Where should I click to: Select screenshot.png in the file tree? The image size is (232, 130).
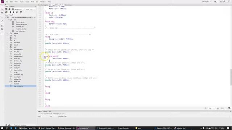18,75
